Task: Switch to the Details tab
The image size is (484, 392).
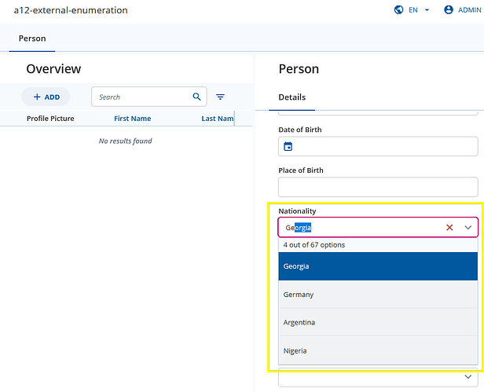Action: [x=292, y=97]
